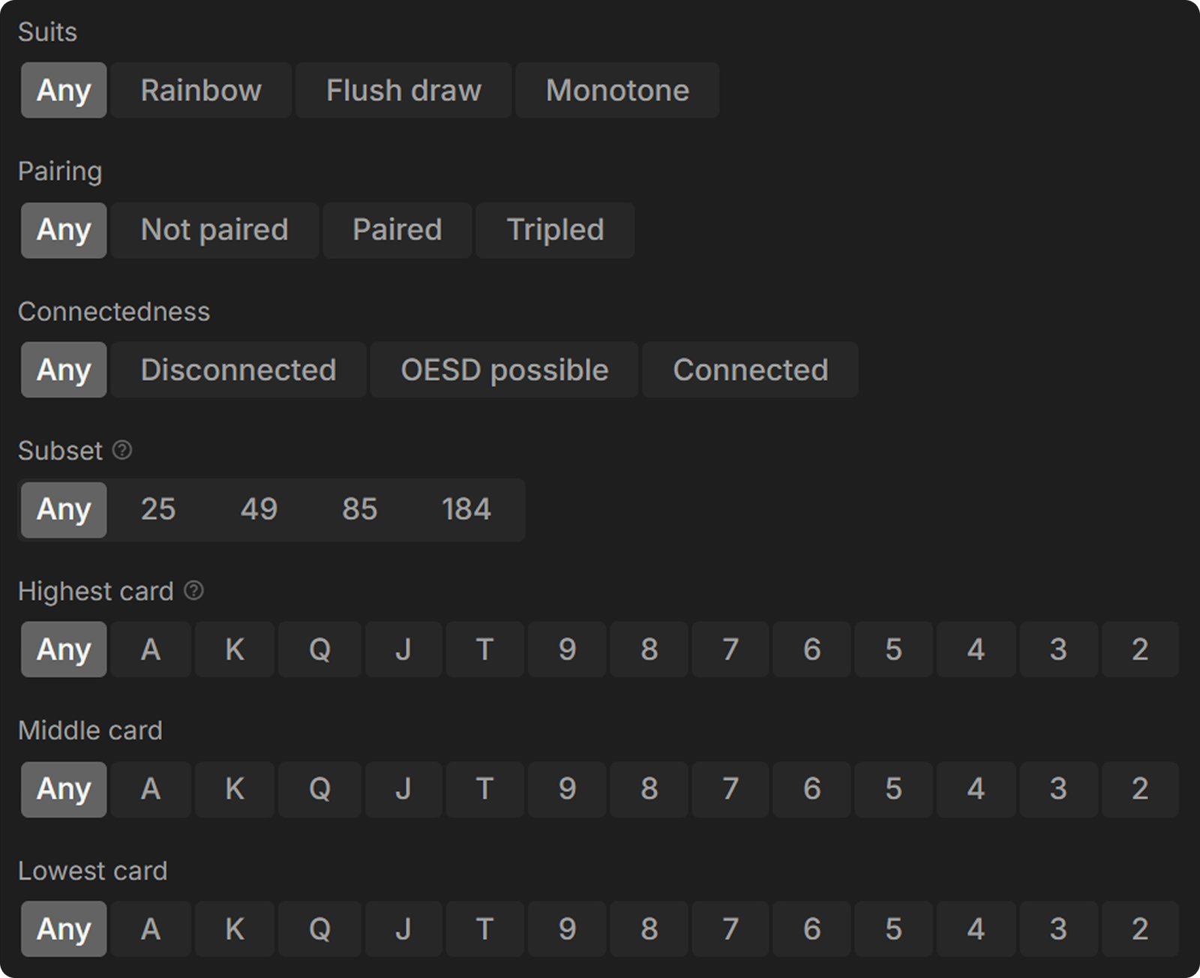Choose the Flush draw suits option
This screenshot has width=1200, height=978.
pos(403,90)
